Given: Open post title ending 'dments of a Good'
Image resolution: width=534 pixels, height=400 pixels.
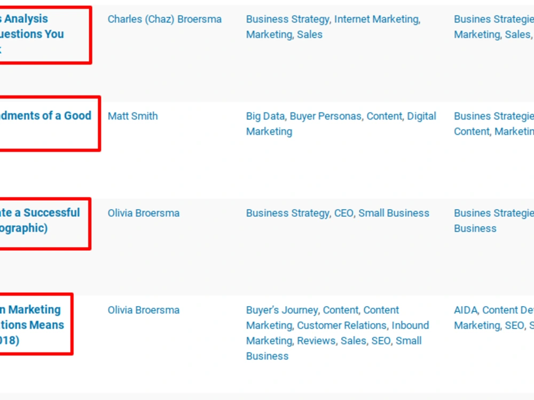Looking at the screenshot, I should (x=45, y=116).
